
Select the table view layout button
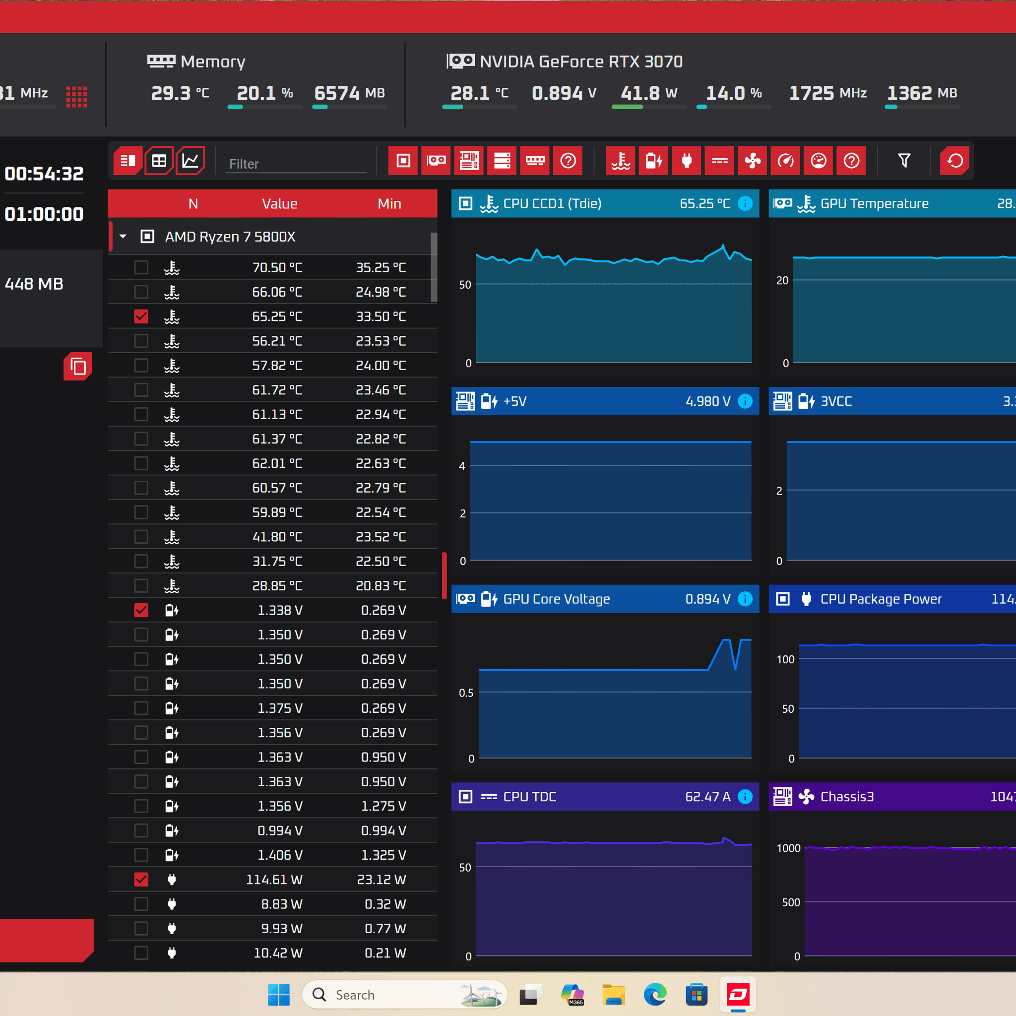[x=159, y=160]
